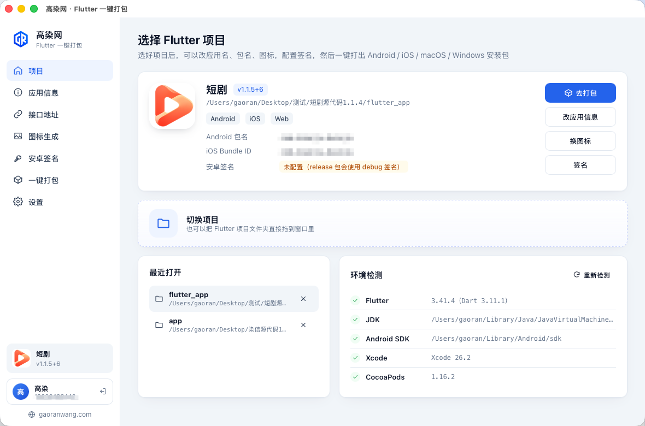Open 设置 in the sidebar

pos(60,202)
